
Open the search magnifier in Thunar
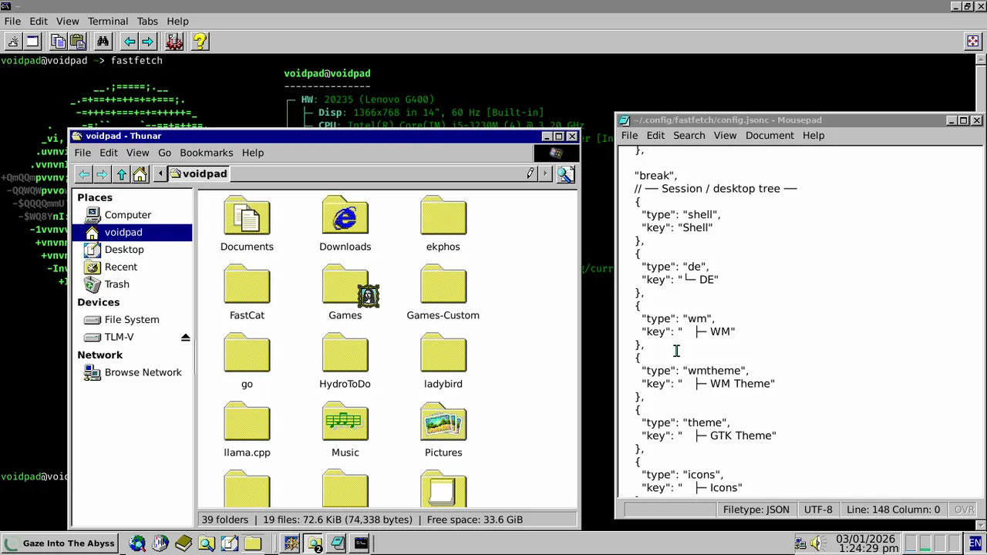(565, 174)
